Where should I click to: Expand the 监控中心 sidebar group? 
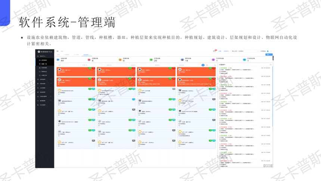coord(45,56)
